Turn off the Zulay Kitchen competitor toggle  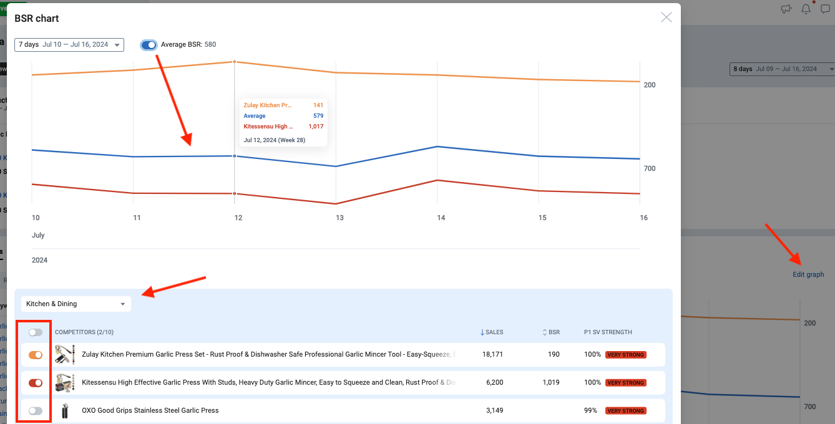coord(36,355)
